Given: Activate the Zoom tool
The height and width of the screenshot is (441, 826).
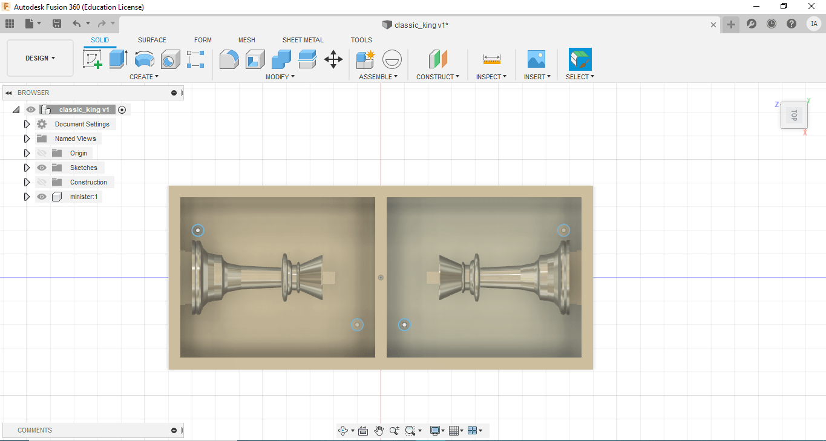Looking at the screenshot, I should 395,431.
